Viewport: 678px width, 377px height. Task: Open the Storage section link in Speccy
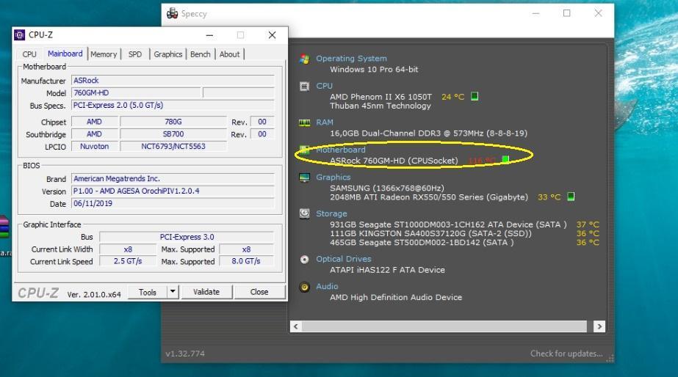tap(331, 213)
